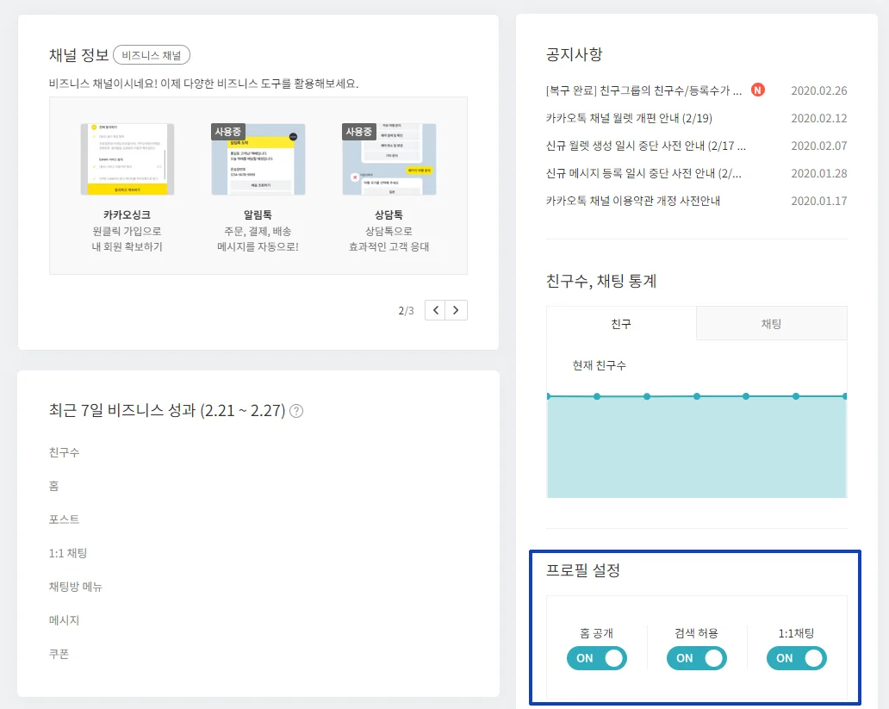Click the 2020.02.26 notice date

point(818,90)
